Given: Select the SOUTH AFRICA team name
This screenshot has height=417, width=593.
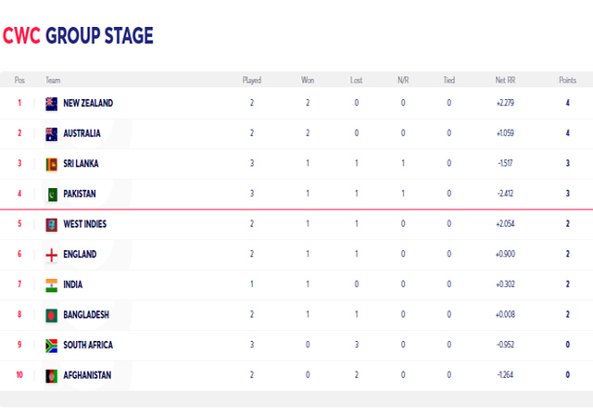Looking at the screenshot, I should (88, 345).
